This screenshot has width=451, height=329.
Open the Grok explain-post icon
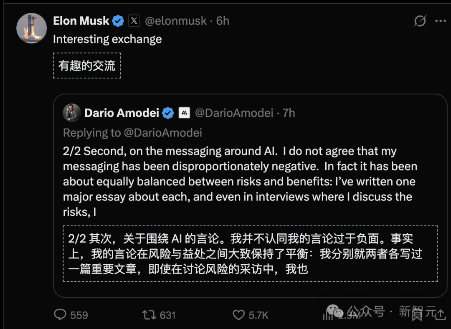tap(420, 21)
